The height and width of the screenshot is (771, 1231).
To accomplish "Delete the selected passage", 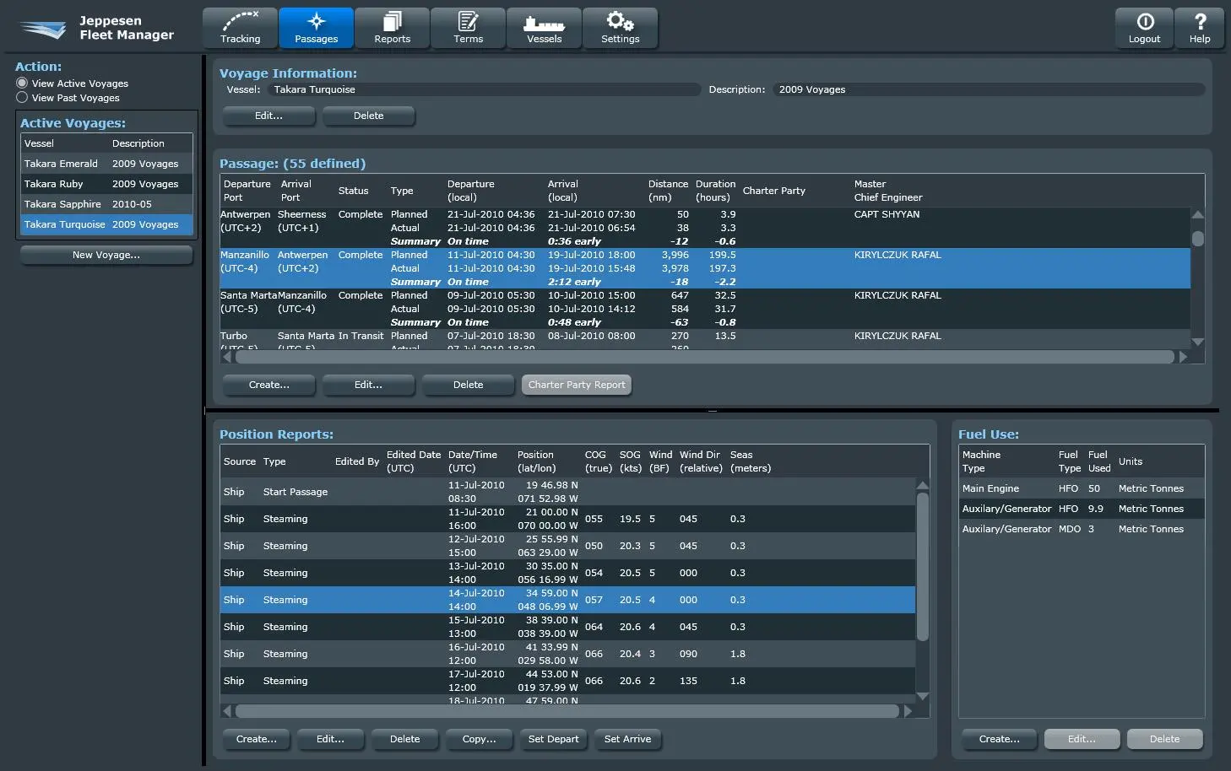I will (x=468, y=385).
